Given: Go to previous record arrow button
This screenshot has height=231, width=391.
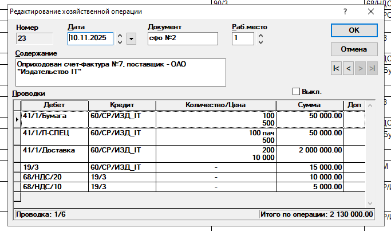Looking at the screenshot, I should (349, 68).
